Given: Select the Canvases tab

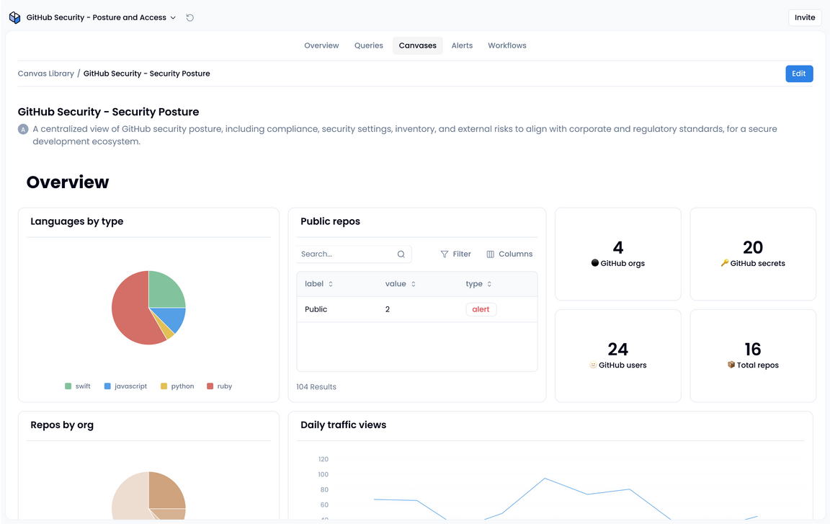Looking at the screenshot, I should [x=418, y=45].
